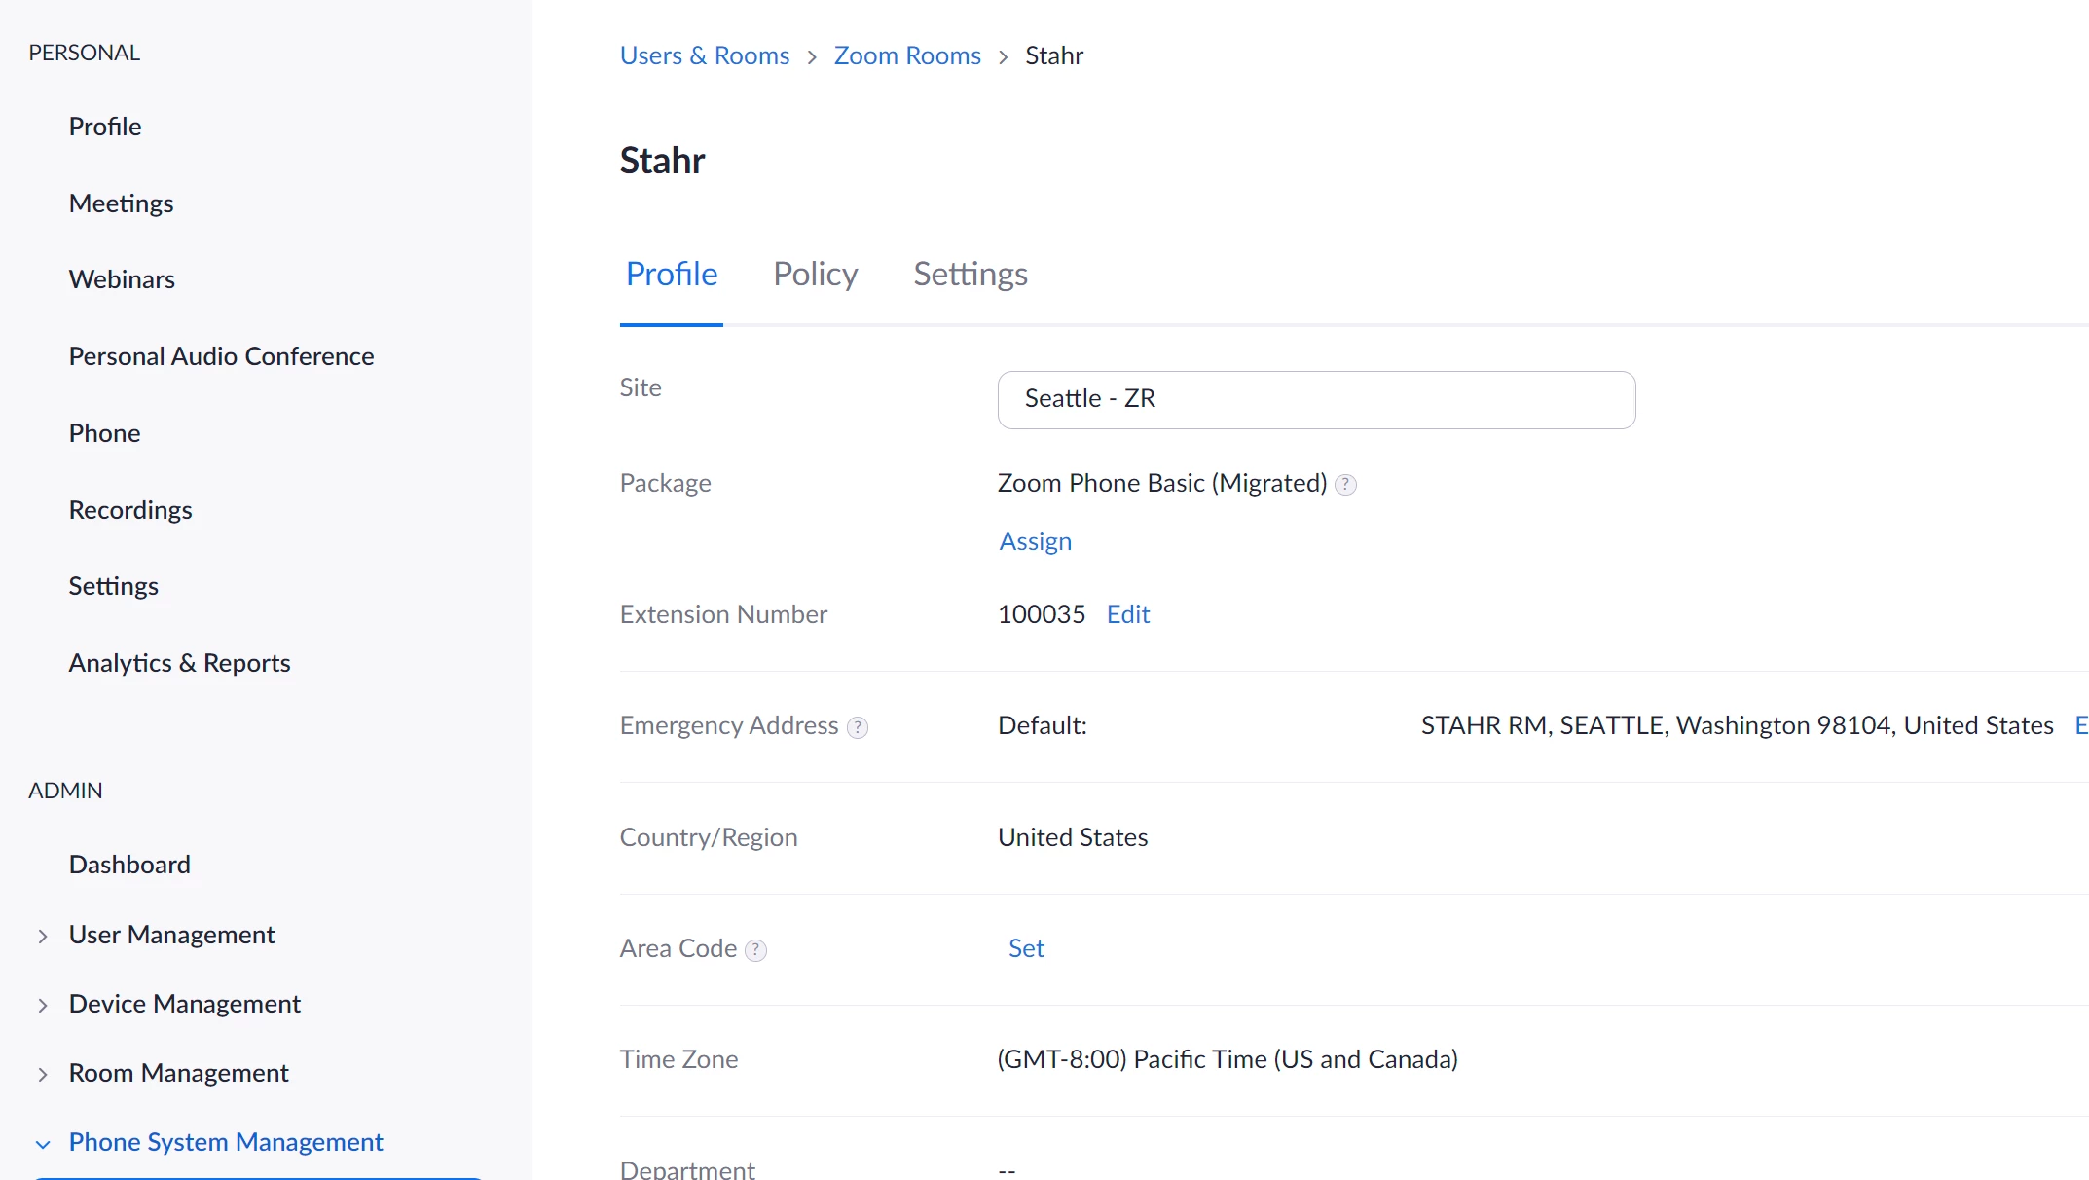Go to Users & Rooms breadcrumb
2089x1180 pixels.
pos(704,55)
